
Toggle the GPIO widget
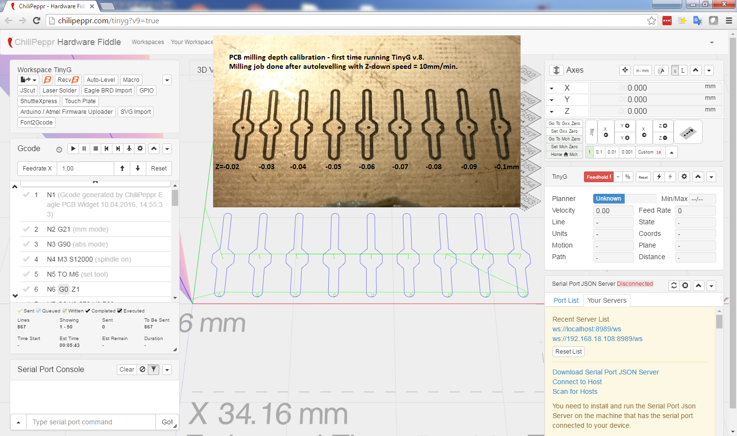[x=146, y=91]
